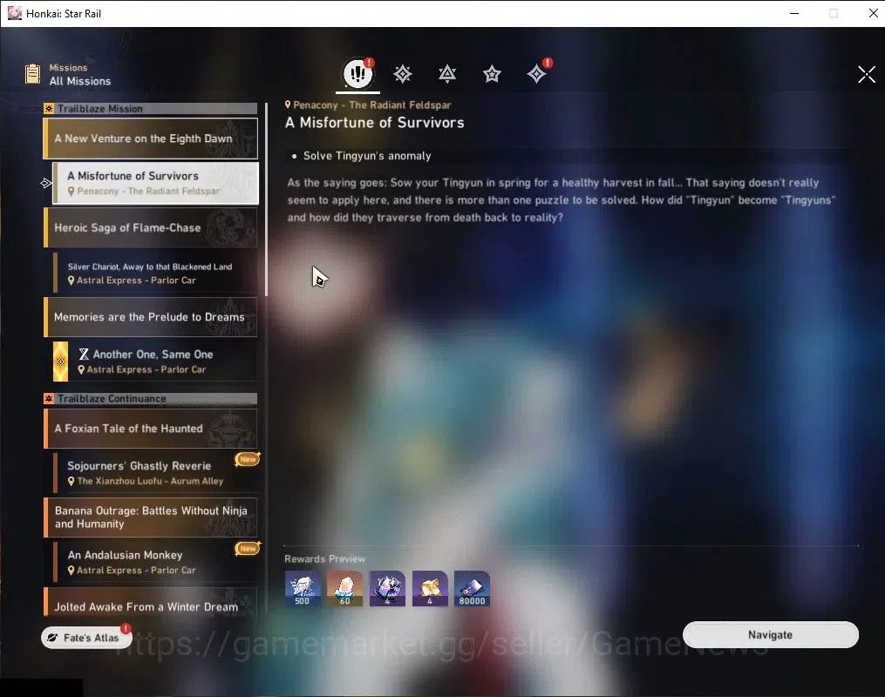This screenshot has height=697, width=885.
Task: Click the 80000 credits reward icon
Action: click(x=472, y=588)
